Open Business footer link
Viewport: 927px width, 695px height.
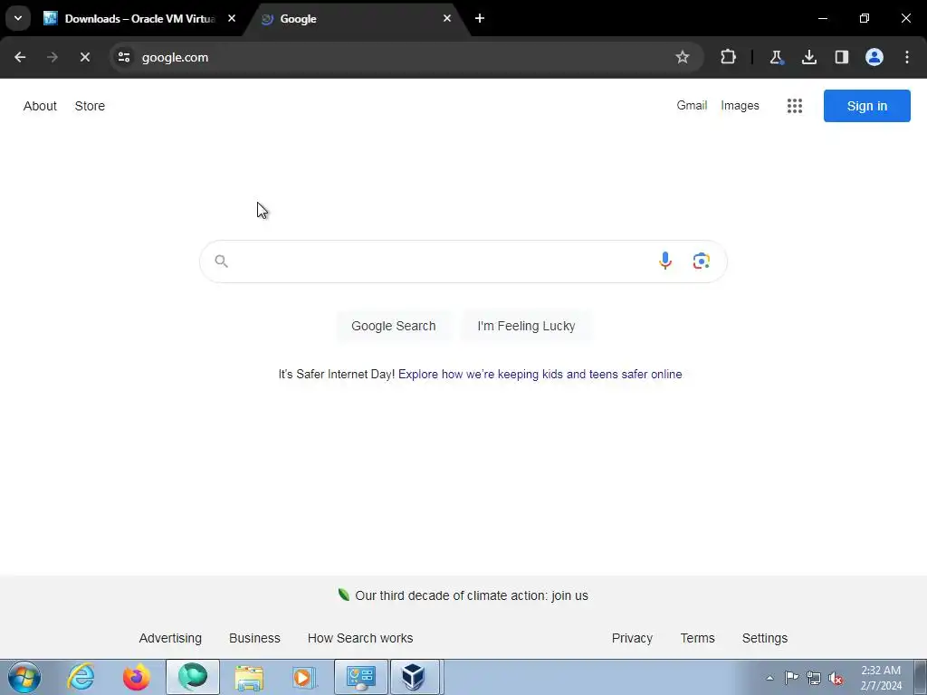pos(254,638)
